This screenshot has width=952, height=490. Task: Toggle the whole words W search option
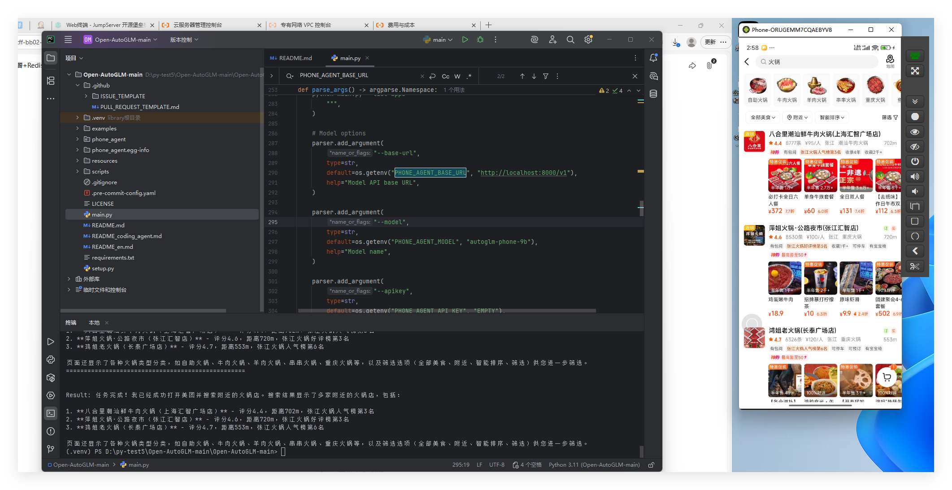(x=457, y=76)
